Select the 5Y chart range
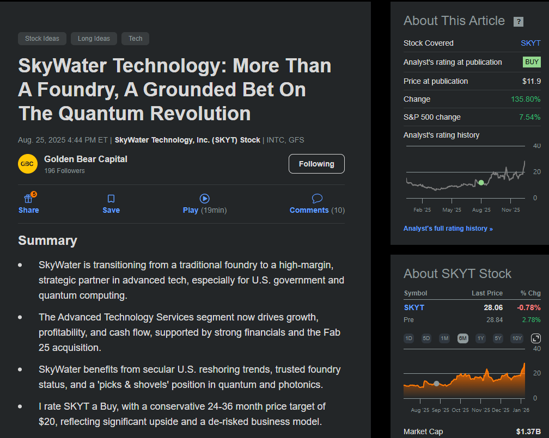Viewport: 549px width, 438px height. coord(498,338)
